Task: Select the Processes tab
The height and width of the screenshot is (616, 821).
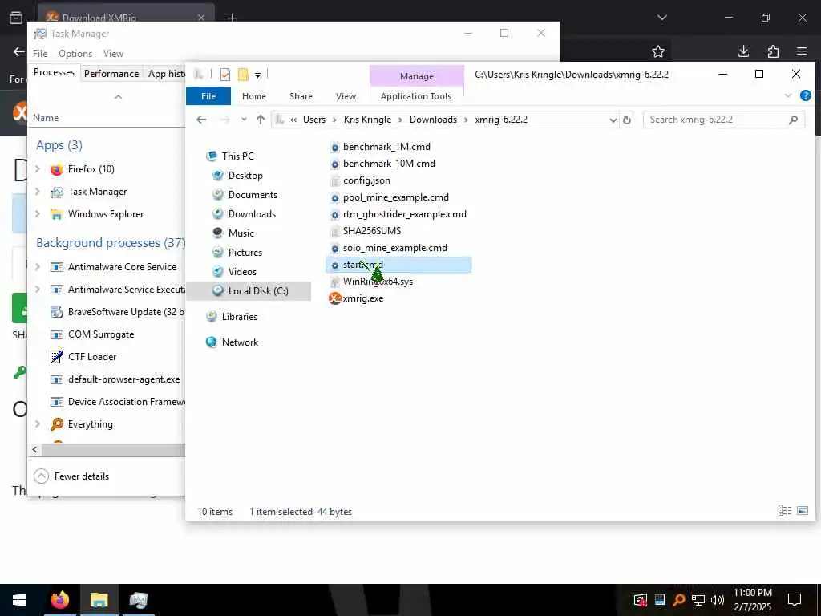Action: pos(54,72)
